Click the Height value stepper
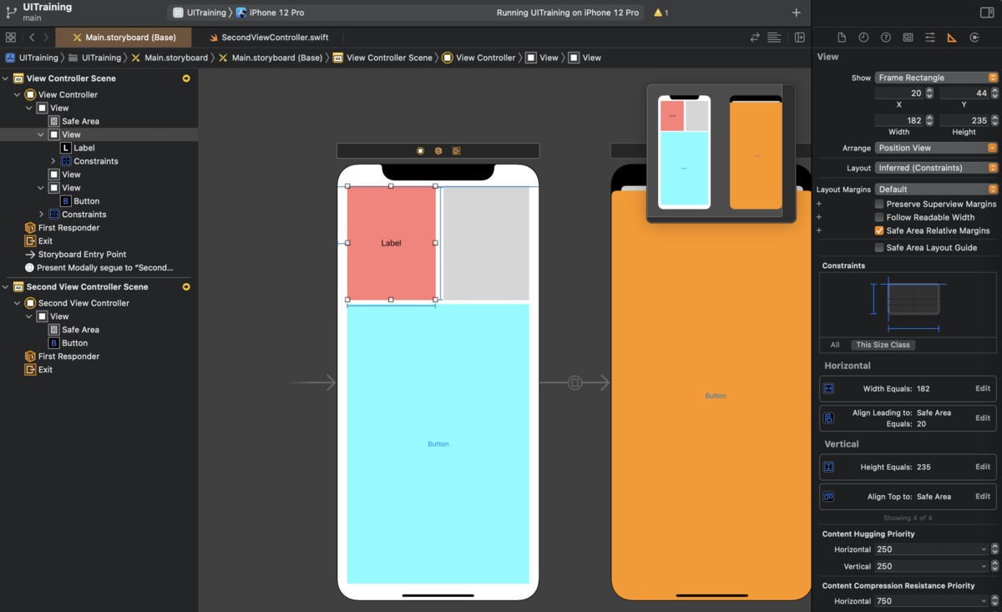 tap(994, 120)
